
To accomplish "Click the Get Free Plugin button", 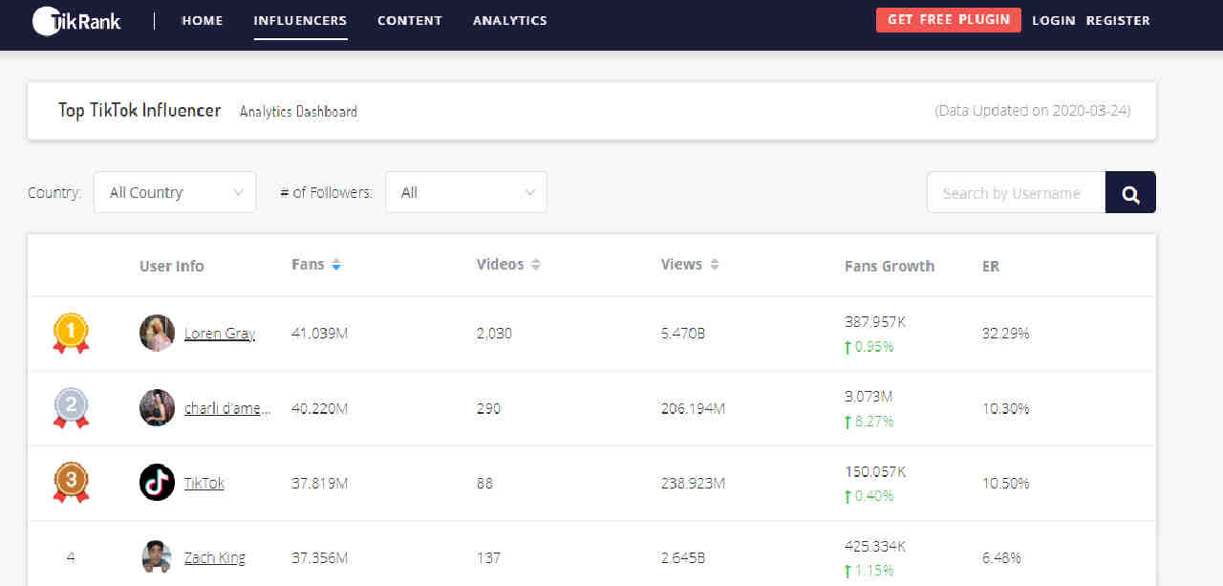I will [x=949, y=20].
